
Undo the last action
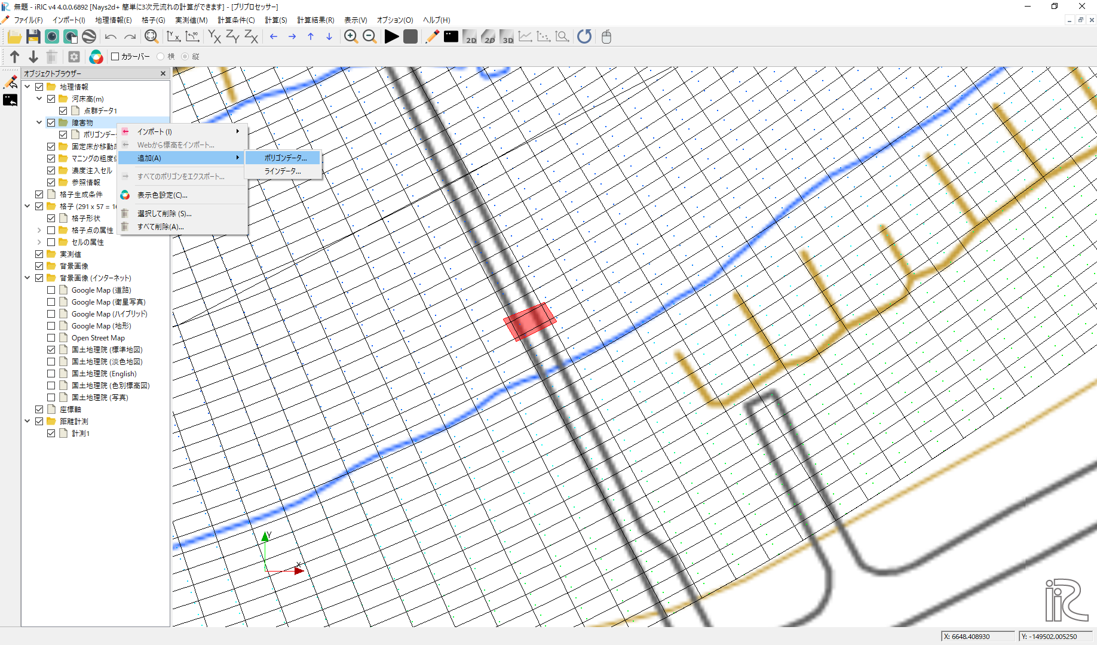(111, 37)
